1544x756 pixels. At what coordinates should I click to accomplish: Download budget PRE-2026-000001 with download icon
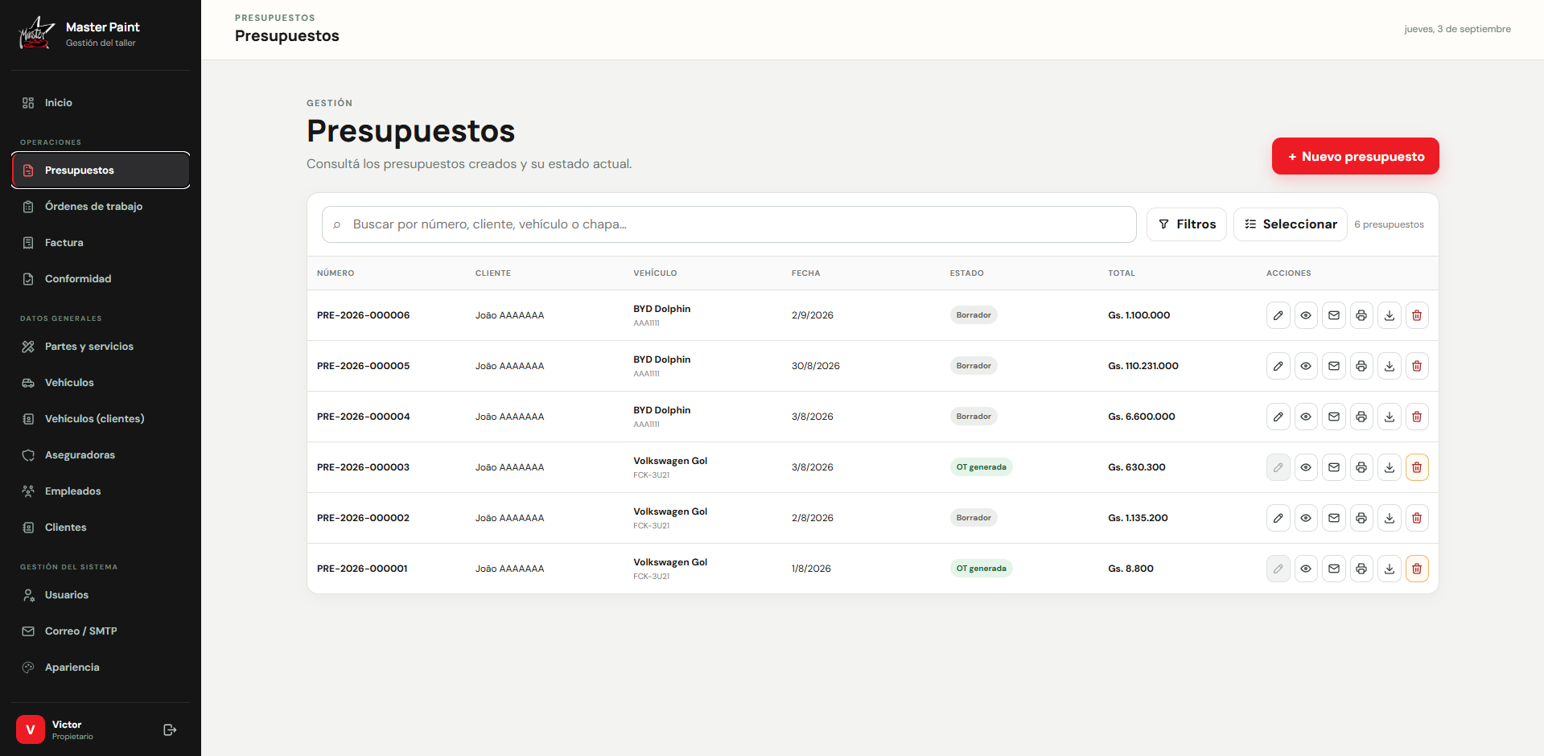tap(1389, 569)
